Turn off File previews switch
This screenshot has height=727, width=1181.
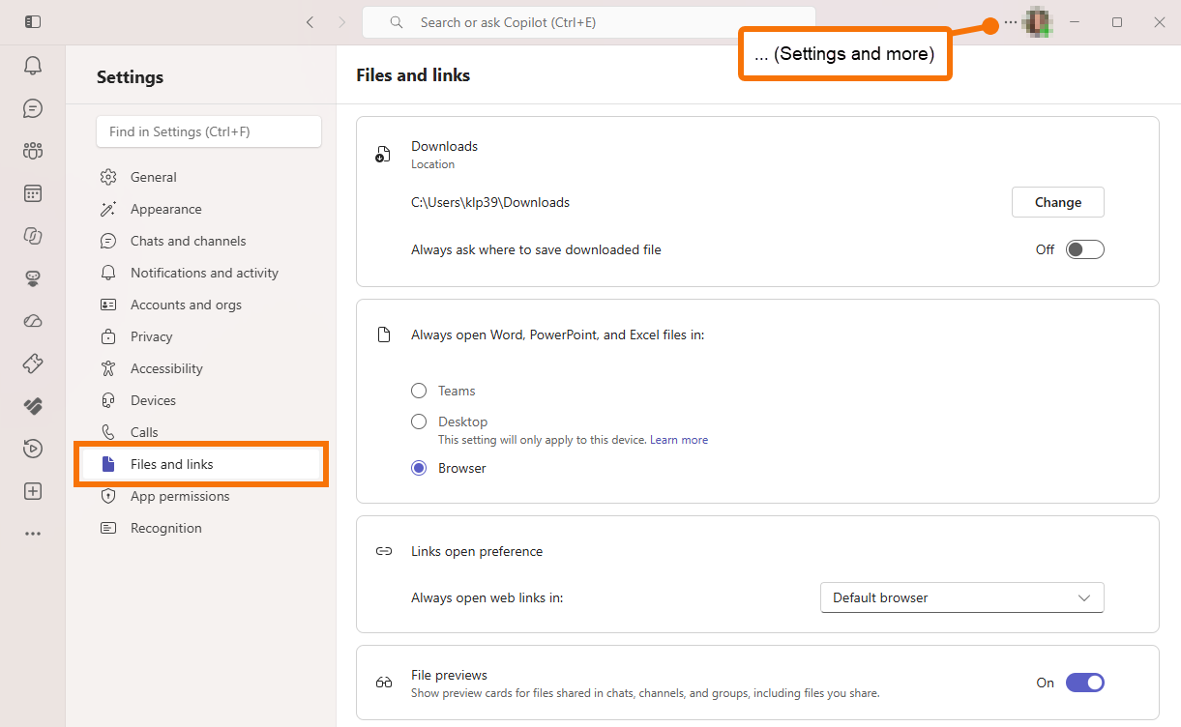(1084, 683)
